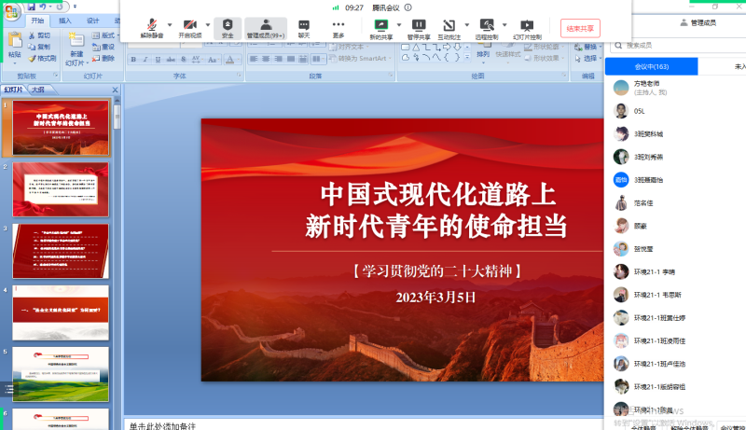Image resolution: width=746 pixels, height=430 pixels.
Task: Switch to the Insert (插入) ribbon tab
Action: click(64, 20)
